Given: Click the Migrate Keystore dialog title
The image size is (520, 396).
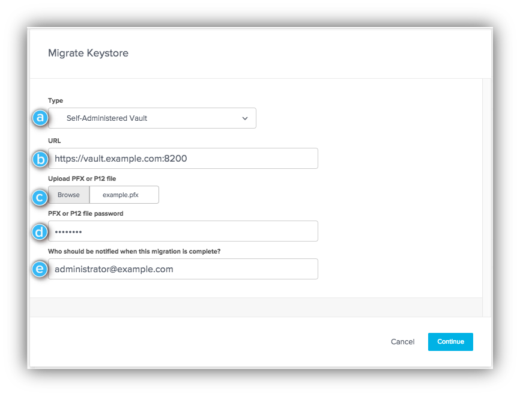Looking at the screenshot, I should click(88, 53).
